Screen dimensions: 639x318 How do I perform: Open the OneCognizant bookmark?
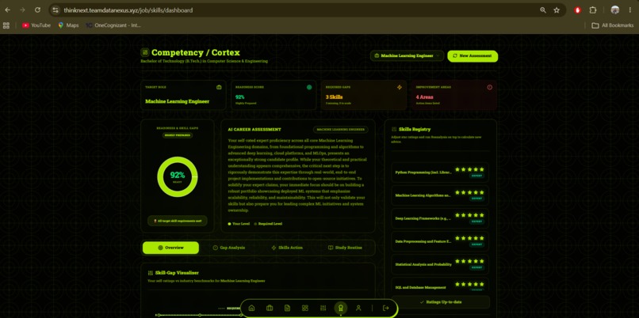point(113,25)
